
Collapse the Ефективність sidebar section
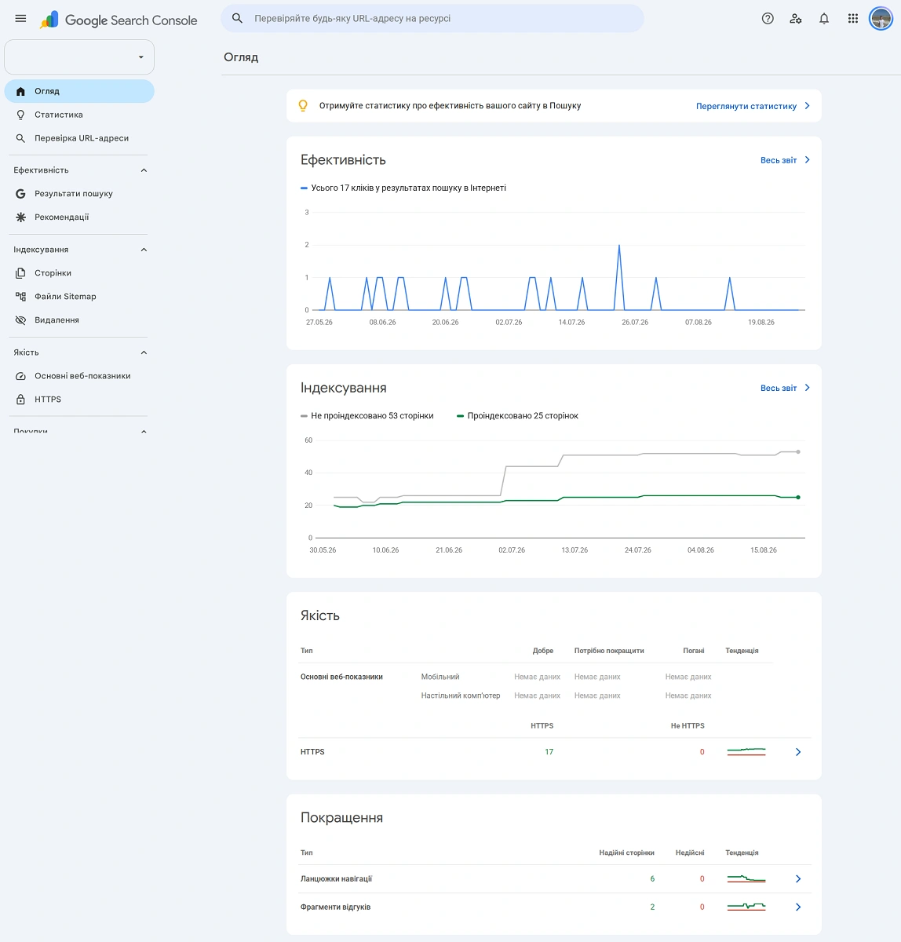coord(144,170)
